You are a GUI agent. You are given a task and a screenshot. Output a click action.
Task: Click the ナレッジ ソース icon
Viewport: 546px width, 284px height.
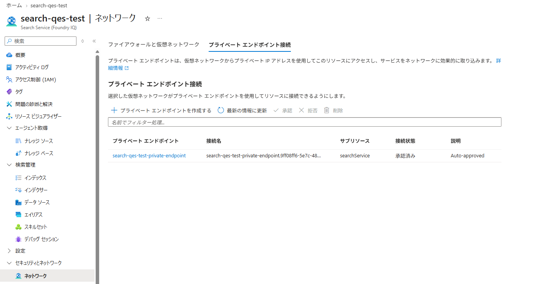click(x=18, y=141)
